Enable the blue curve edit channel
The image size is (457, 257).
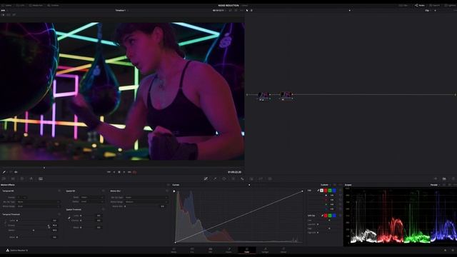tap(334, 191)
